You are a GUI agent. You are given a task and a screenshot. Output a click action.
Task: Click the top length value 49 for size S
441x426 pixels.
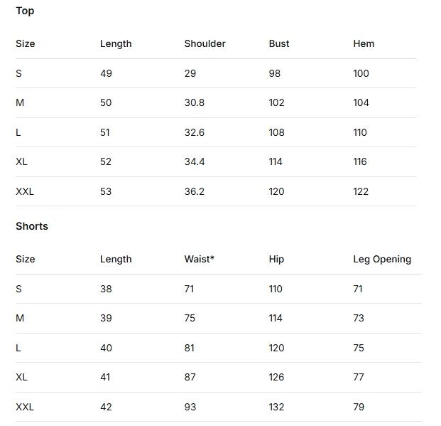pos(106,73)
